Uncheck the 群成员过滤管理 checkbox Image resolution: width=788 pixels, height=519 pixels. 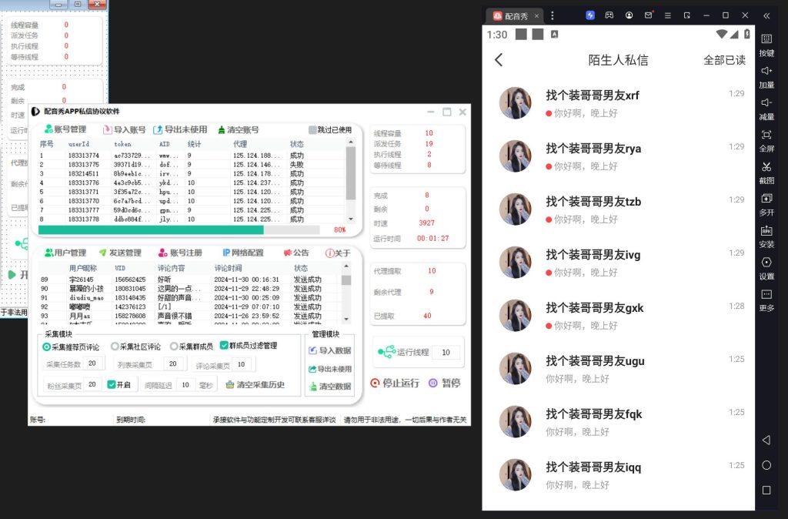(x=224, y=347)
